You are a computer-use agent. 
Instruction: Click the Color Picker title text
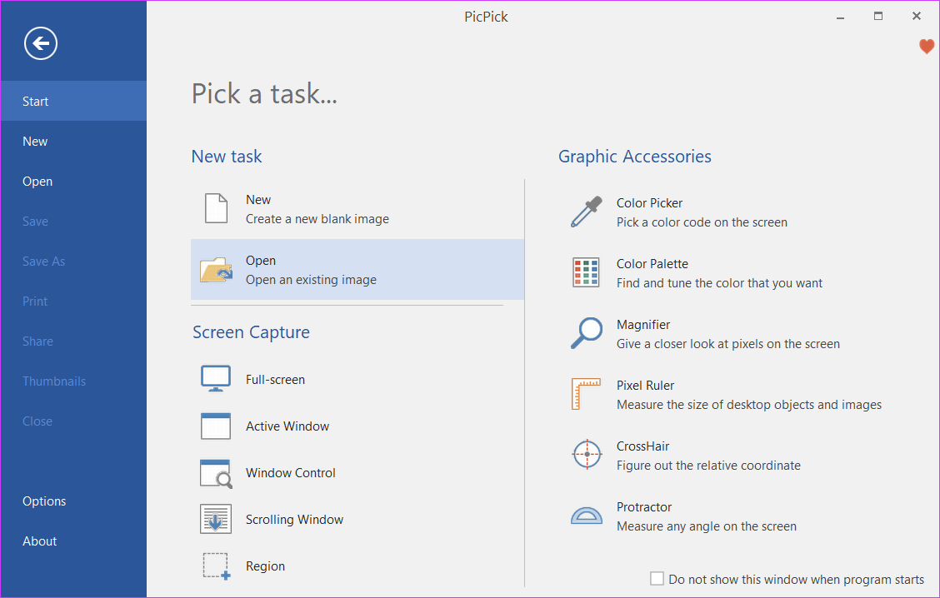click(x=649, y=203)
